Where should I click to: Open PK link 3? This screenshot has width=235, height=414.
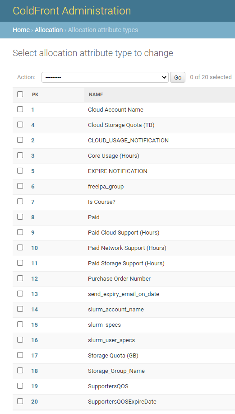point(32,155)
